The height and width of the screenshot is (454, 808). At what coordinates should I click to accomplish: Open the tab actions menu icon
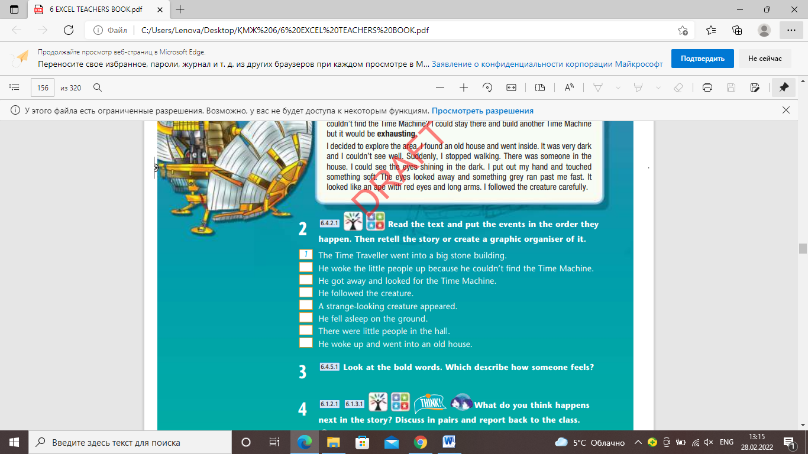point(14,9)
